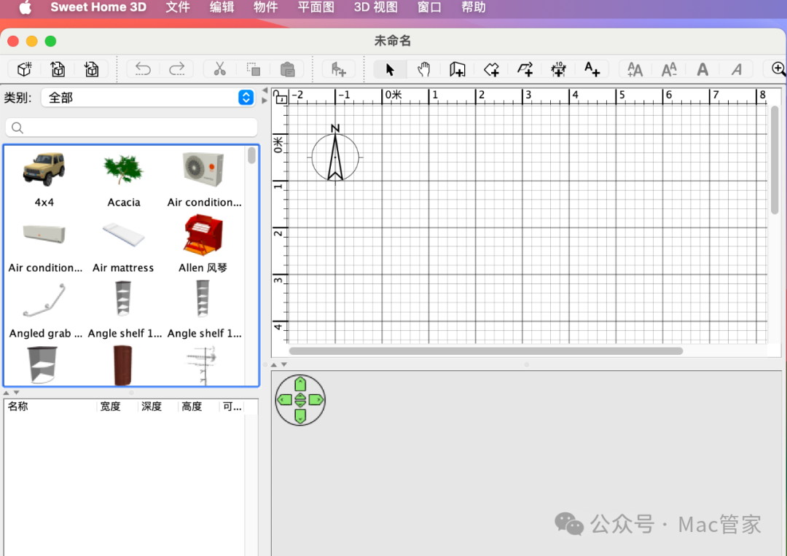Select the Create Rooms tool
The width and height of the screenshot is (787, 556).
click(491, 69)
